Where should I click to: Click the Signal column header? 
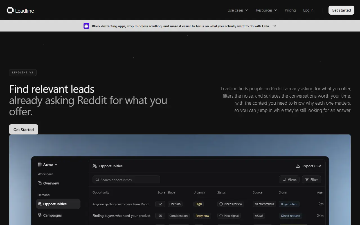click(283, 192)
